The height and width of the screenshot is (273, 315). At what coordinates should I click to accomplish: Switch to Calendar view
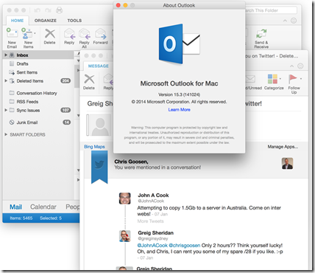point(43,207)
